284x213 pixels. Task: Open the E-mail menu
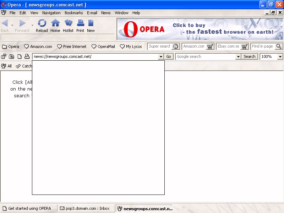(x=92, y=13)
